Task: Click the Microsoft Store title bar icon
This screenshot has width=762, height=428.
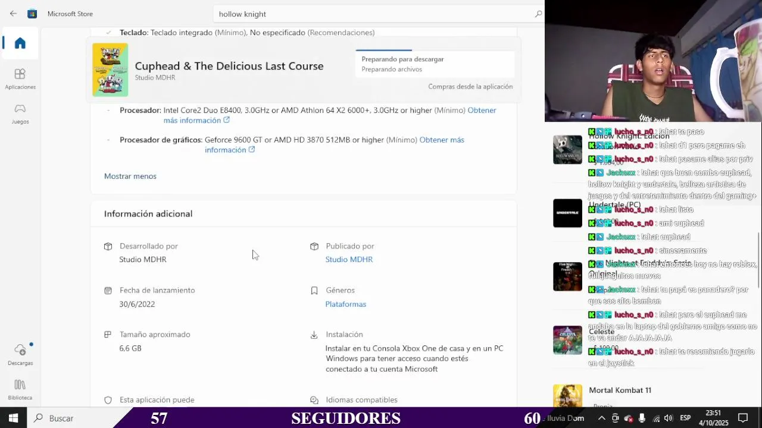Action: pyautogui.click(x=32, y=14)
